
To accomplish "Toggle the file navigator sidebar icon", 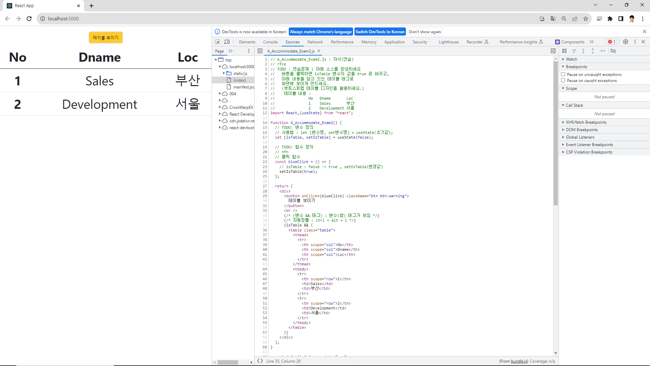I will click(x=260, y=51).
